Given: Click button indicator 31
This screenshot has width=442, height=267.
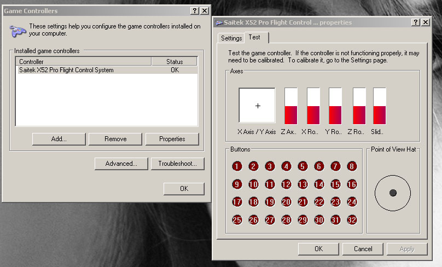Looking at the screenshot, I should pos(335,220).
